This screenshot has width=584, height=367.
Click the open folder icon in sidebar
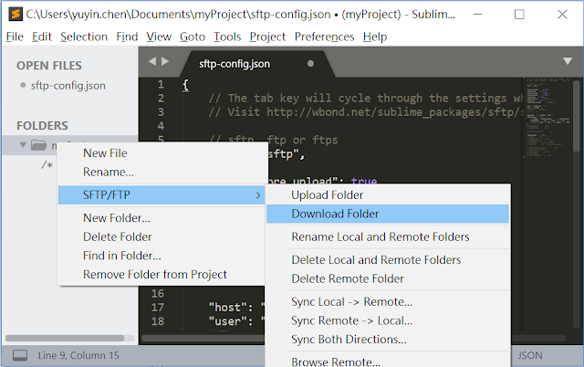[38, 144]
